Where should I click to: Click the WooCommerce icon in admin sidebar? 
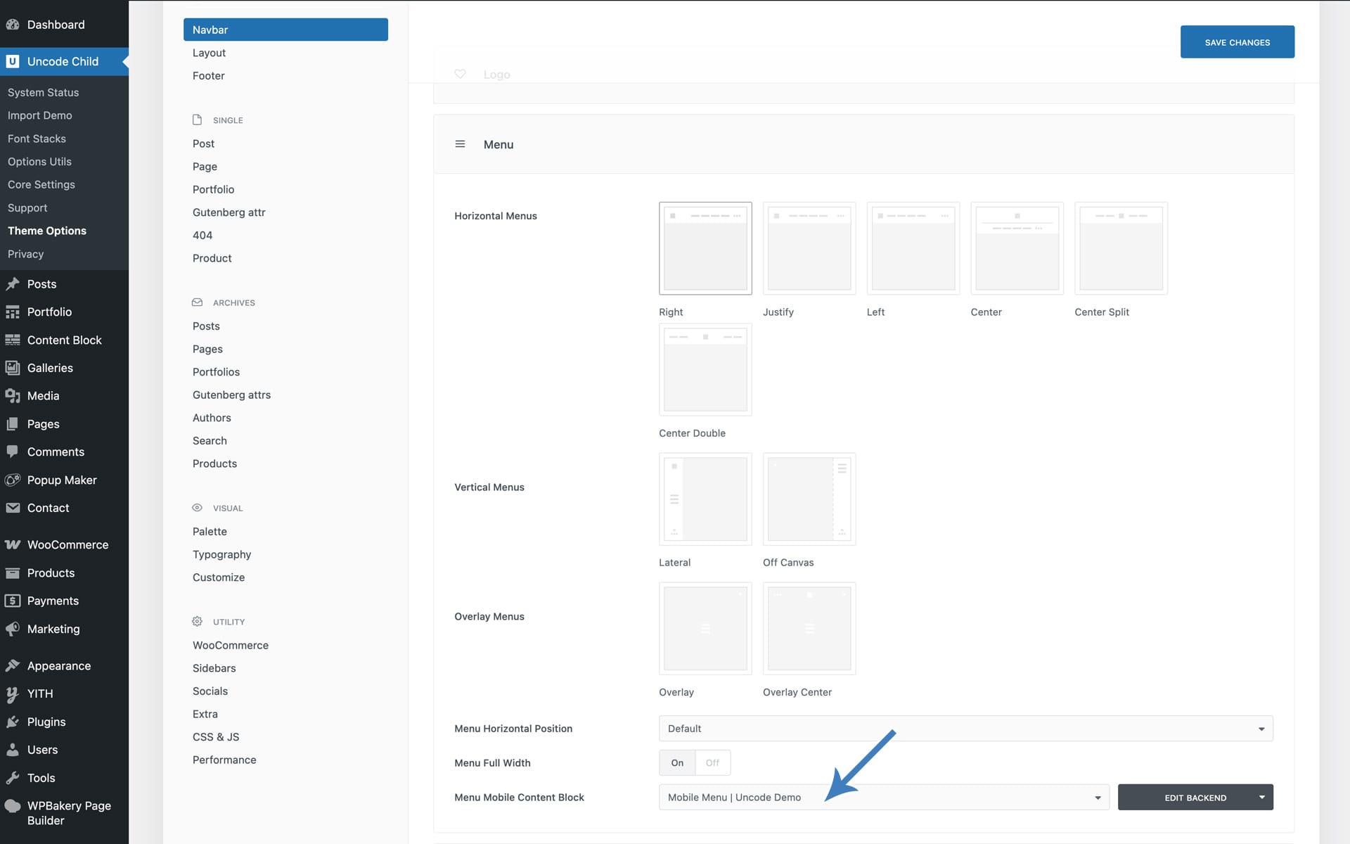click(13, 544)
